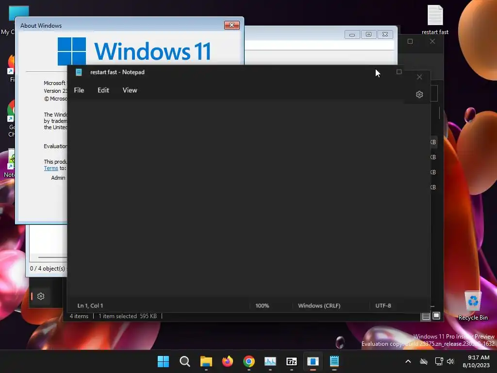Open File Explorer from the taskbar
This screenshot has width=497, height=373.
(x=206, y=361)
